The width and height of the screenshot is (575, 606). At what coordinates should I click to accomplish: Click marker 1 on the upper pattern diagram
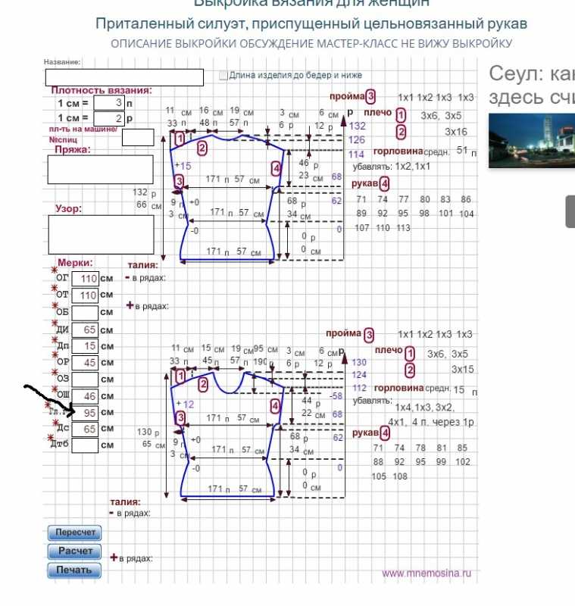180,139
